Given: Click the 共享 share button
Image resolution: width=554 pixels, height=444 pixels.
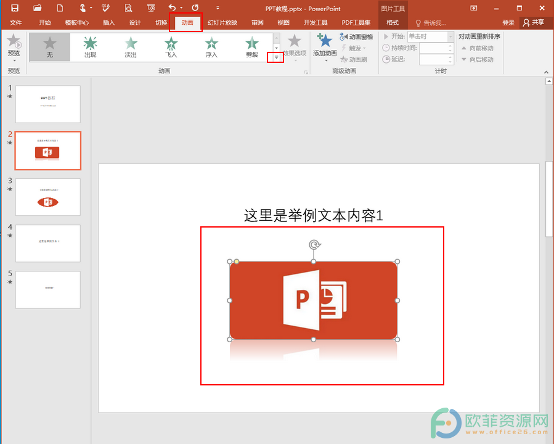Looking at the screenshot, I should coord(534,23).
